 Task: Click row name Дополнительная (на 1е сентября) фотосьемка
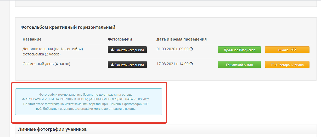pos(53,52)
